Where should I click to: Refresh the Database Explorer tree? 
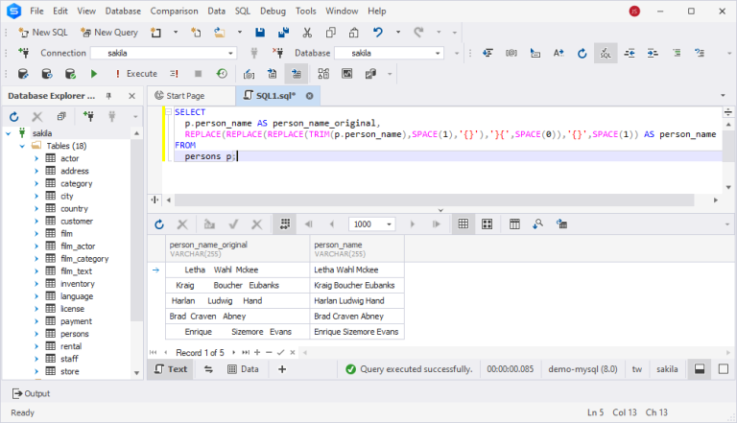pos(14,116)
